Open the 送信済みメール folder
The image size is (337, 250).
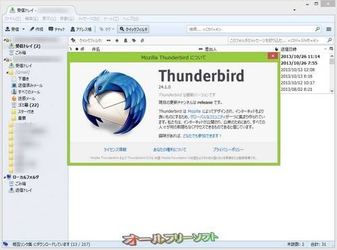(x=30, y=86)
